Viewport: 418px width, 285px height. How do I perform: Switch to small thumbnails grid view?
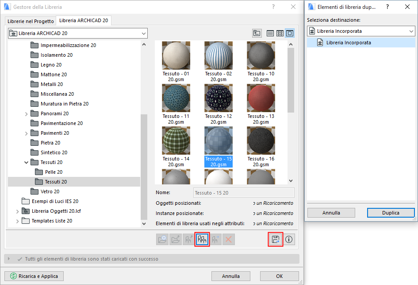(x=280, y=33)
